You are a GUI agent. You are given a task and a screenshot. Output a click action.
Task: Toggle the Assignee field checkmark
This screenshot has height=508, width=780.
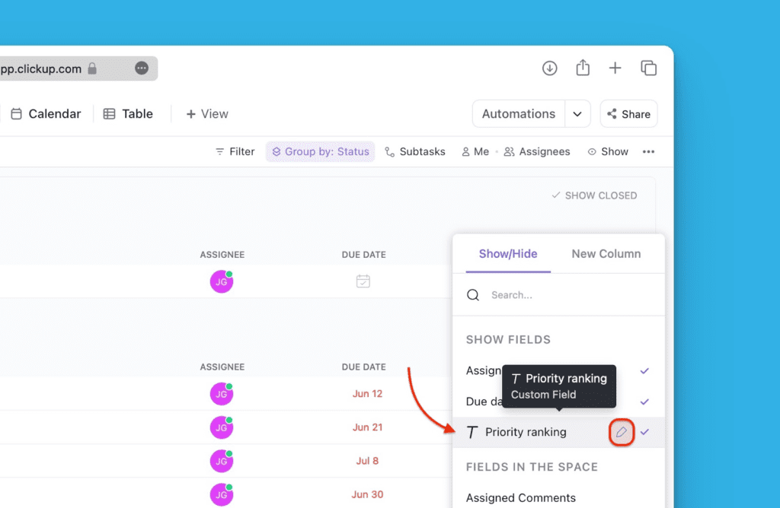644,371
